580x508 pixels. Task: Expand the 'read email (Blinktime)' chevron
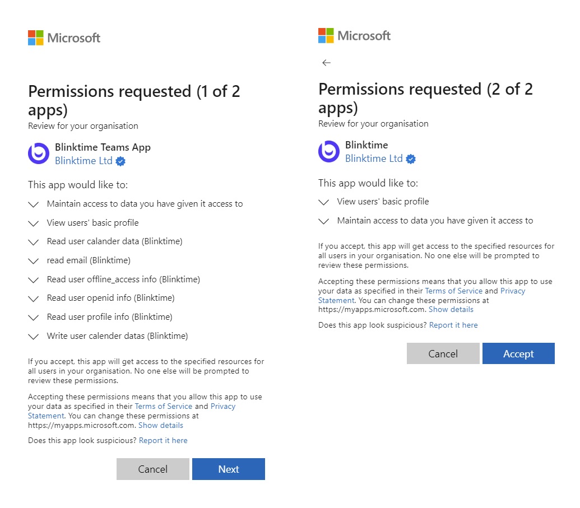pos(34,261)
